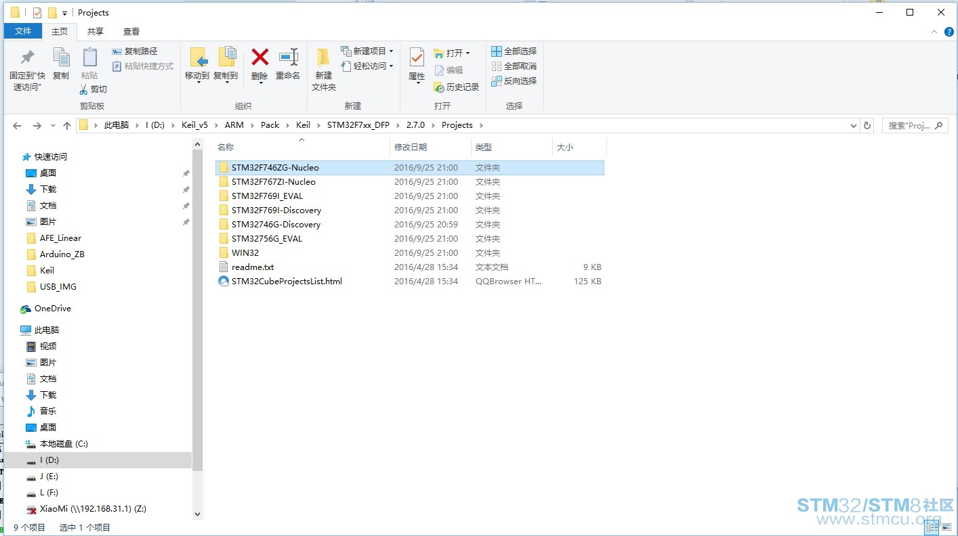Select OneDrive in the navigation pane
958x536 pixels.
[52, 309]
